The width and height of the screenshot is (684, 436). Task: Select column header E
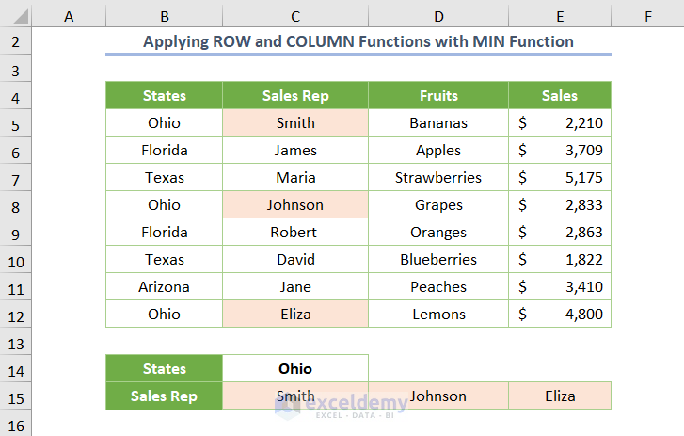click(560, 16)
